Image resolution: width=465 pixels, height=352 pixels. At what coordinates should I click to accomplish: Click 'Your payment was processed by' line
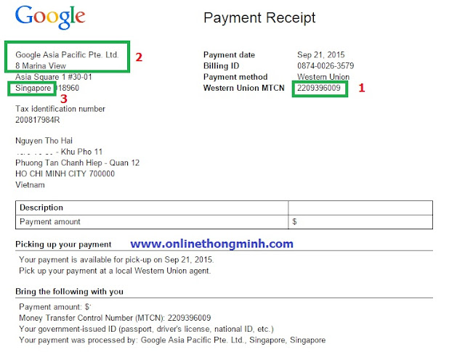click(x=172, y=340)
